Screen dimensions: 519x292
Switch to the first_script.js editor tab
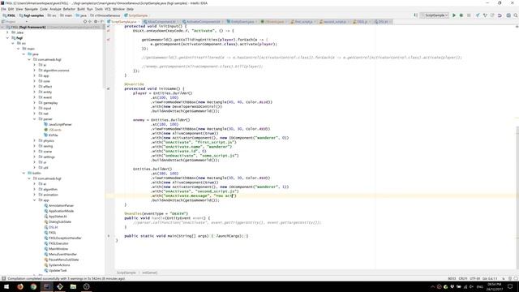tap(303, 22)
